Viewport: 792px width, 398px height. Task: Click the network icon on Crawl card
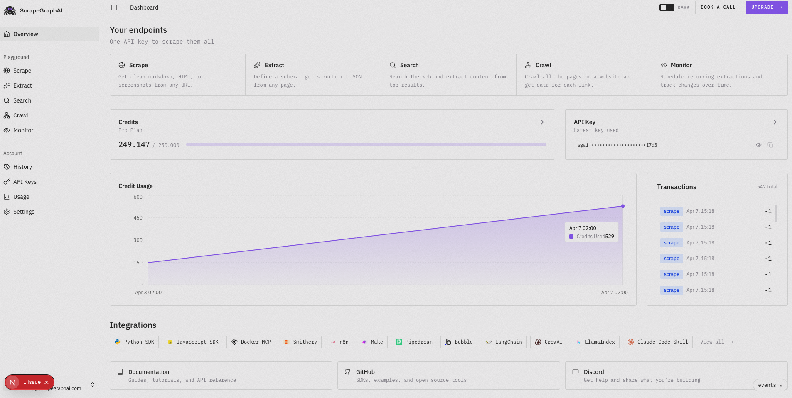tap(528, 65)
